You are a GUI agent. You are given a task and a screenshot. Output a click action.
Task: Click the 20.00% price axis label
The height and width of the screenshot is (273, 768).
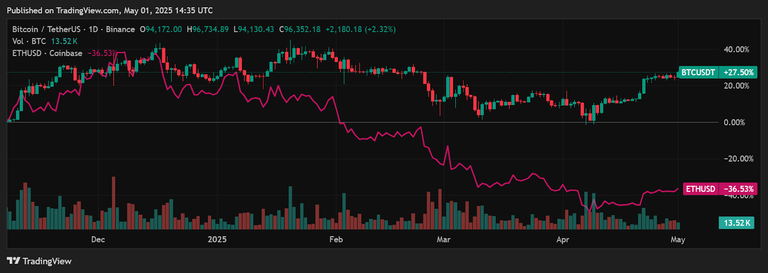736,86
